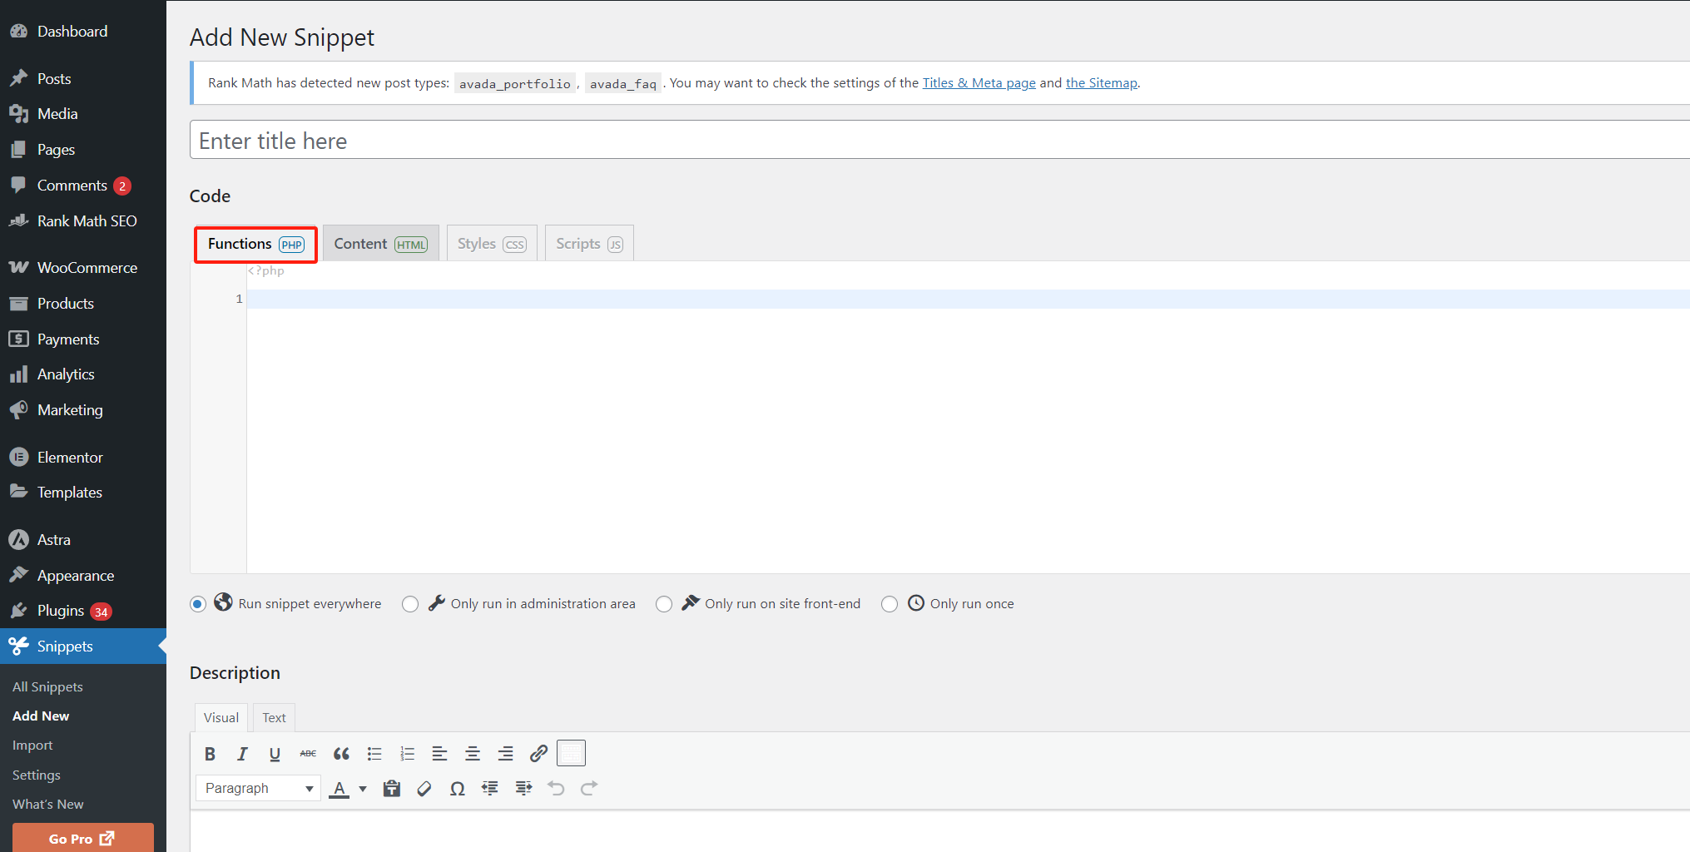1690x852 pixels.
Task: Enable the Only run once option
Action: [x=890, y=604]
